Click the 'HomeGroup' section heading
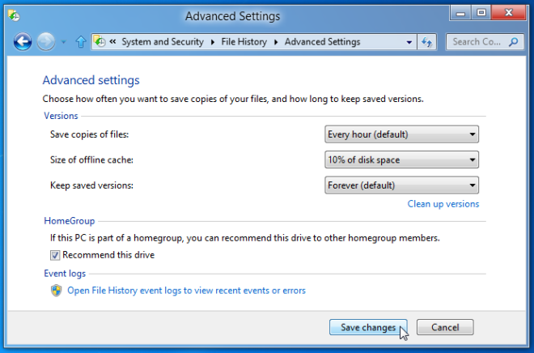534x353 pixels. pos(69,221)
